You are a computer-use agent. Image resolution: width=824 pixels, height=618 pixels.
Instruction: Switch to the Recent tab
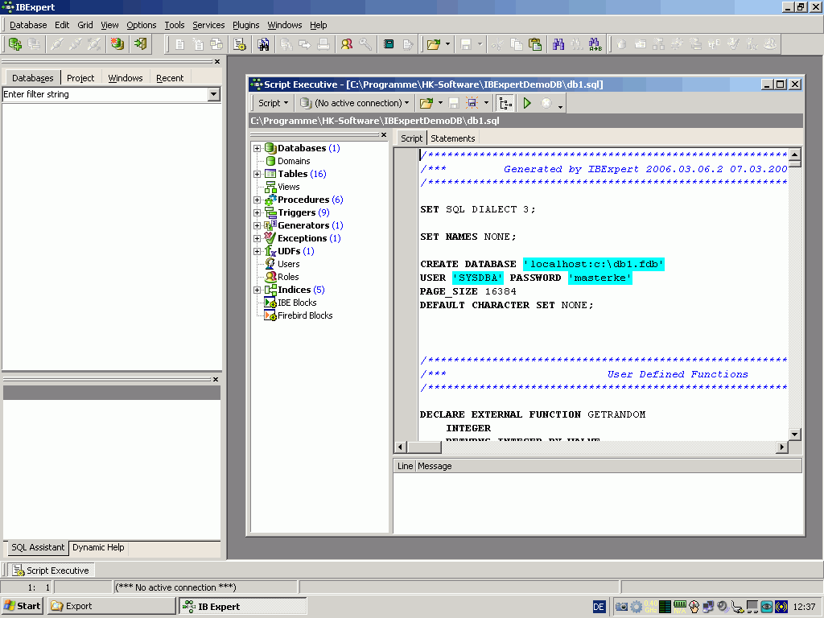170,78
